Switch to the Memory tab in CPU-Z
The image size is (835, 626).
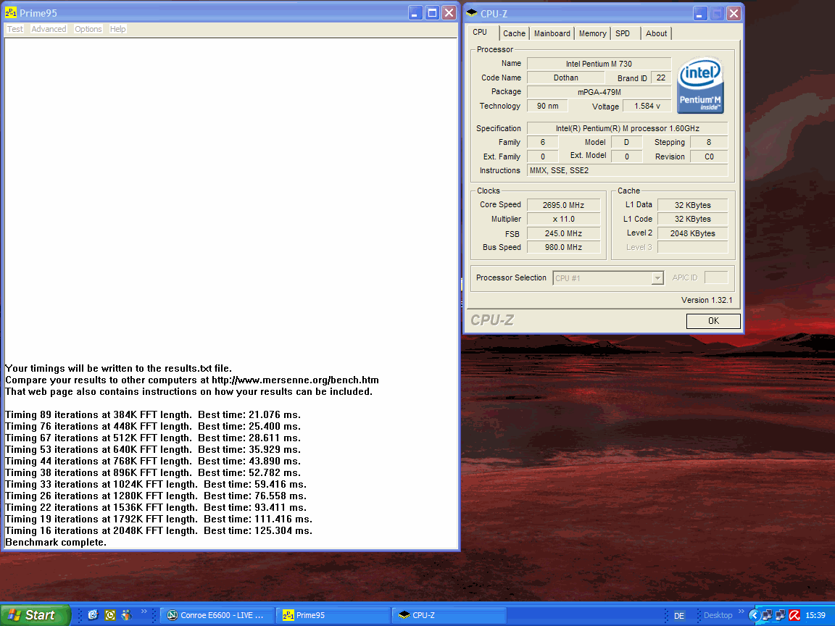coord(592,33)
